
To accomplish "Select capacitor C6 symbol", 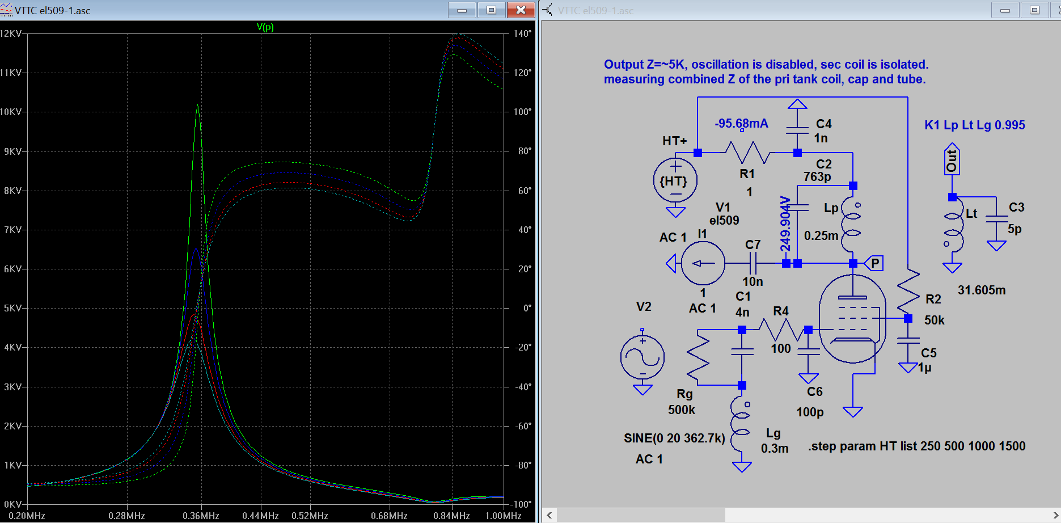I will coord(808,352).
